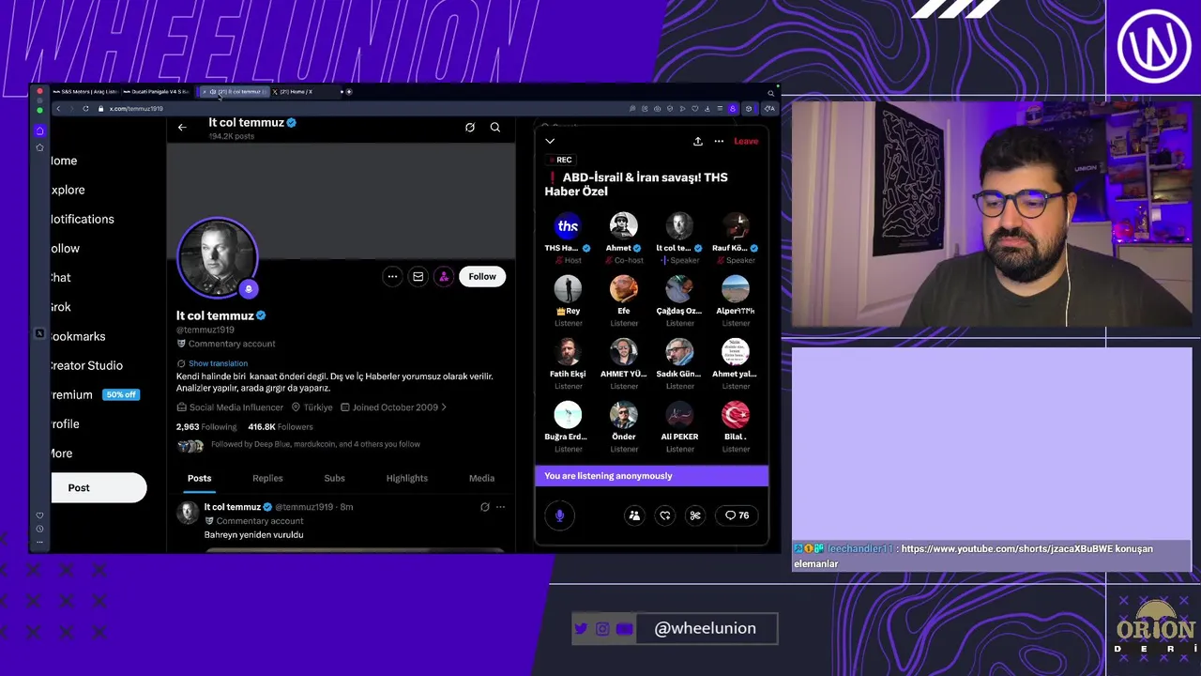
Task: Click the Grok refresh icon in profile header
Action: click(x=470, y=128)
